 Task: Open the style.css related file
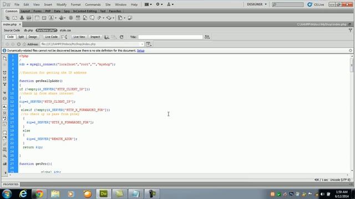[x=65, y=30]
